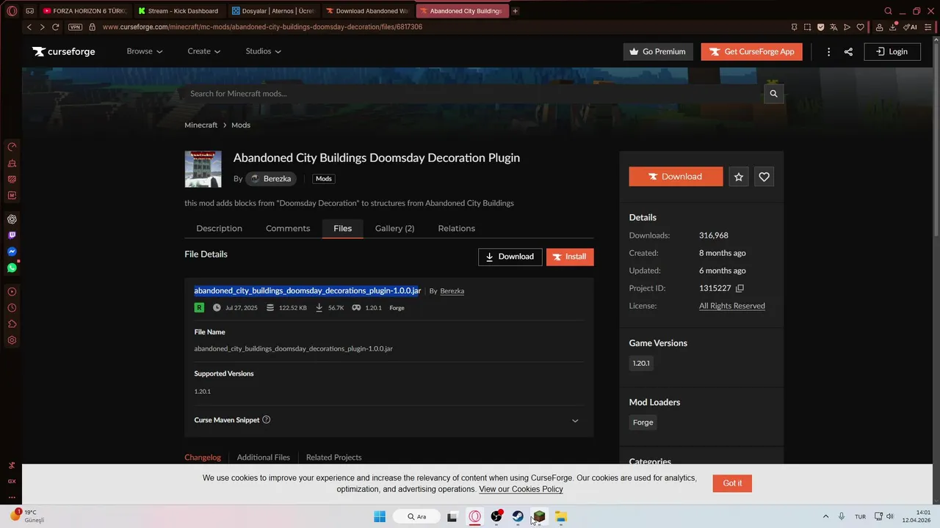Open Steam from the taskbar
The width and height of the screenshot is (940, 528).
click(518, 516)
